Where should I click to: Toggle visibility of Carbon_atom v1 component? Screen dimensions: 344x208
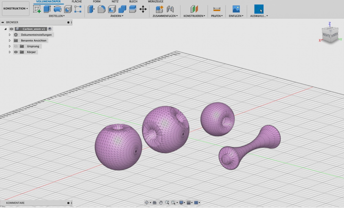pyautogui.click(x=11, y=29)
